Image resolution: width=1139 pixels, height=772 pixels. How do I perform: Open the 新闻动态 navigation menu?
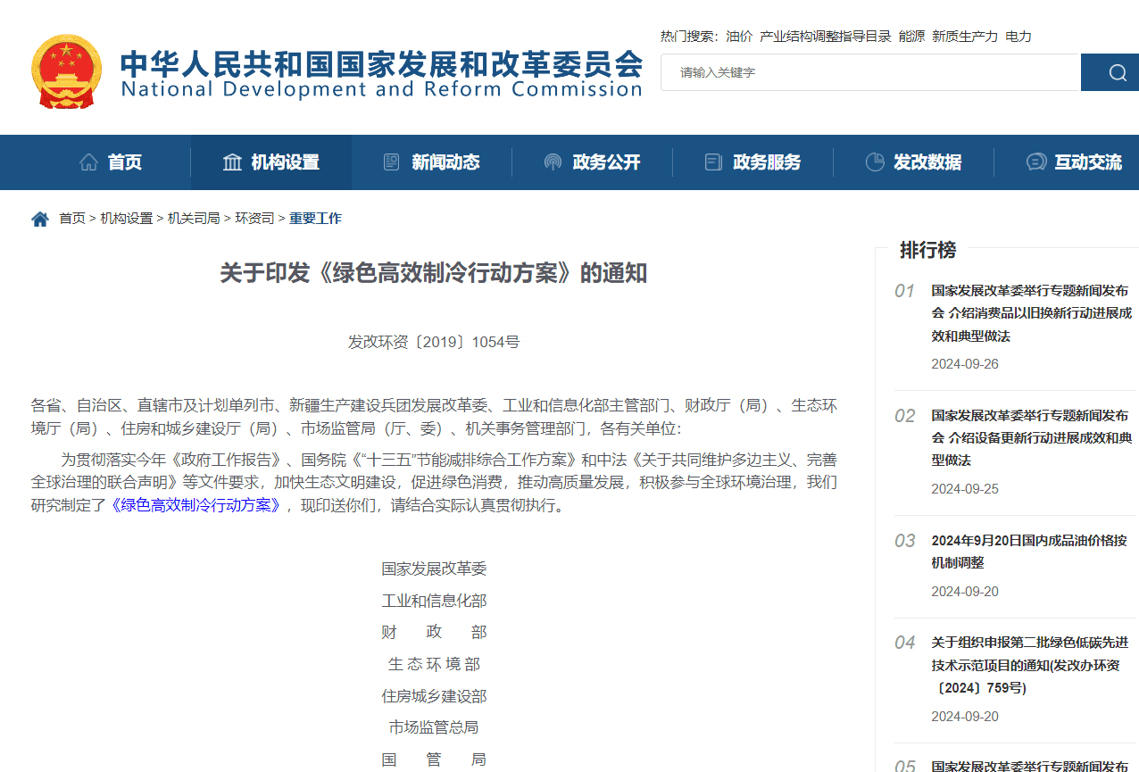(x=445, y=162)
